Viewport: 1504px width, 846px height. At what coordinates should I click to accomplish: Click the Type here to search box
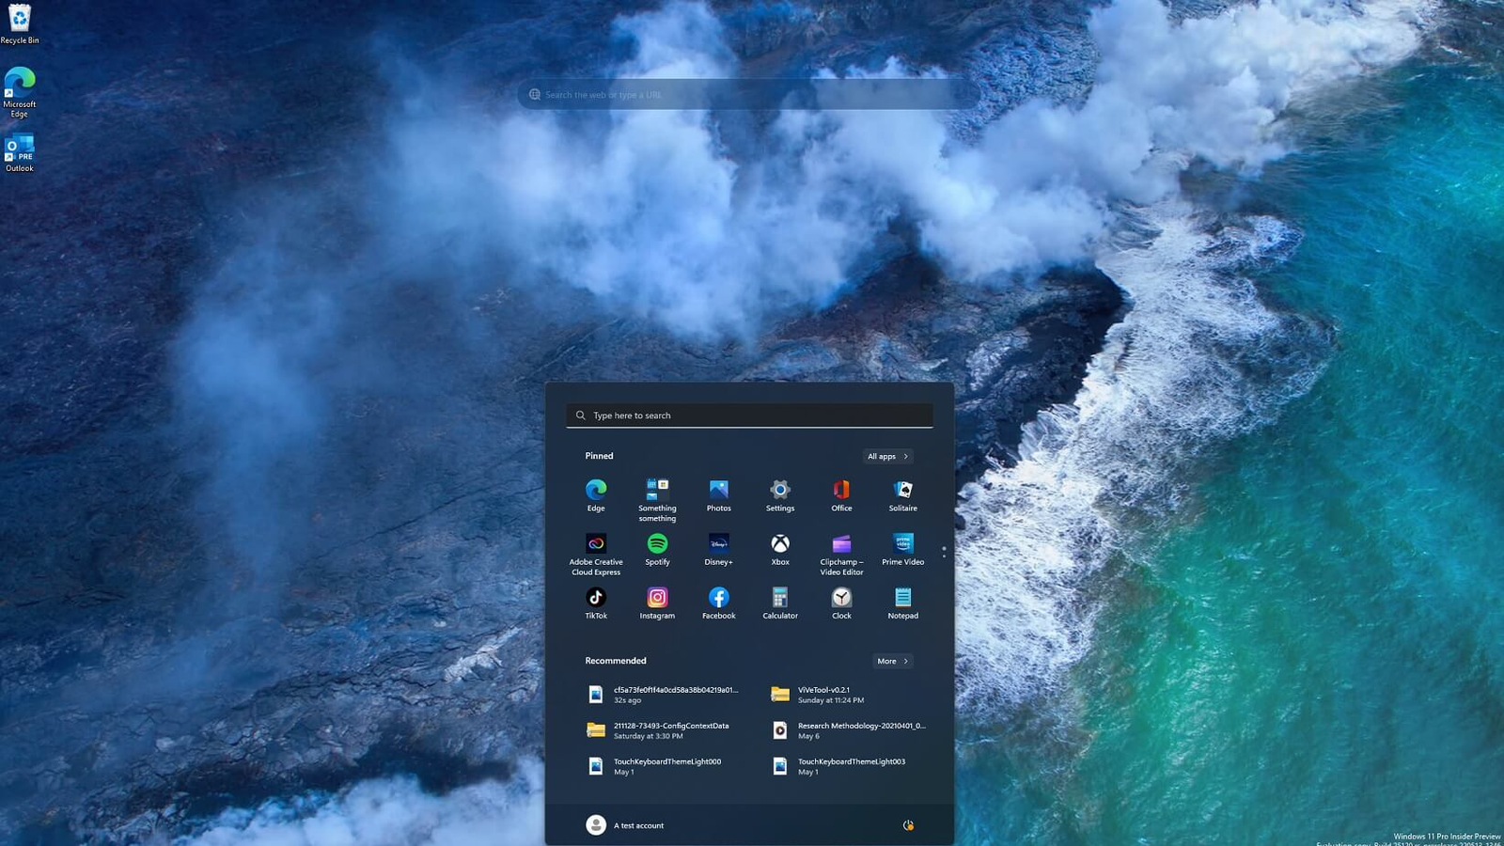click(750, 415)
